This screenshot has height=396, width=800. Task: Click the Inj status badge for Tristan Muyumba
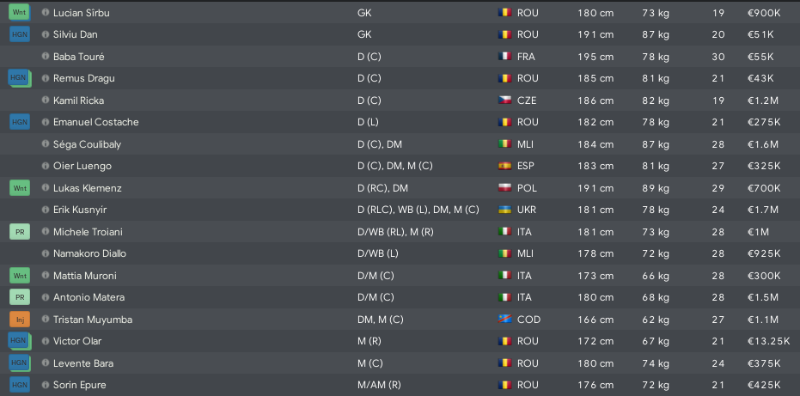(x=20, y=320)
